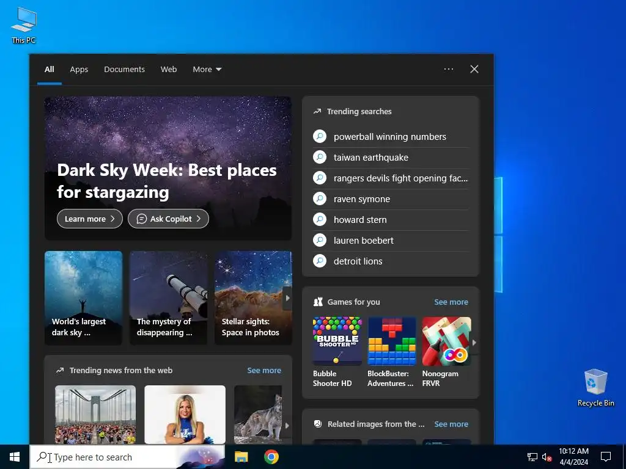Click the Ask Copilot button

coord(168,219)
